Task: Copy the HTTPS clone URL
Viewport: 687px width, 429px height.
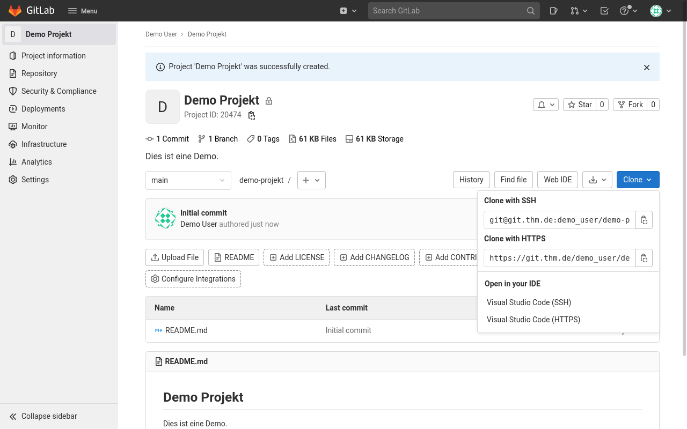Action: tap(644, 258)
